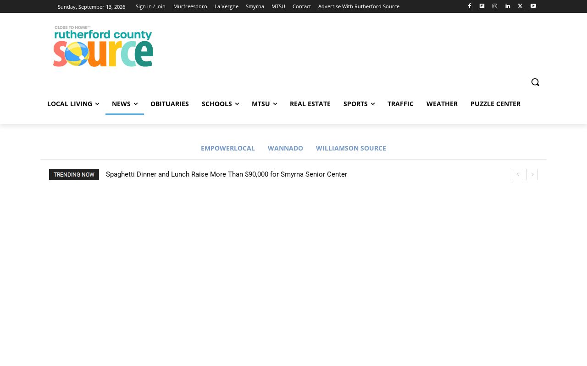This screenshot has height=366, width=587.
Task: Open the Flipboard social icon
Action: pyautogui.click(x=482, y=6)
